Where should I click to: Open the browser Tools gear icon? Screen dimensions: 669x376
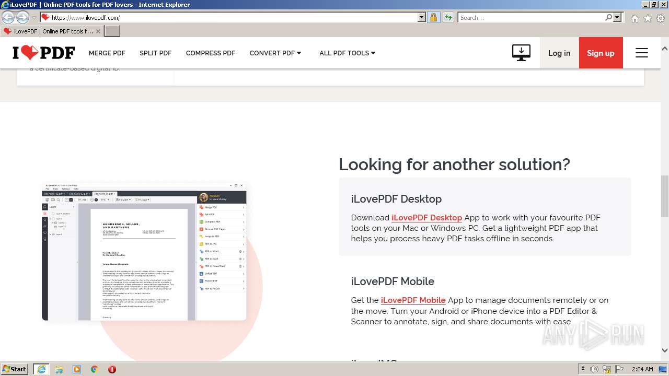pyautogui.click(x=661, y=18)
